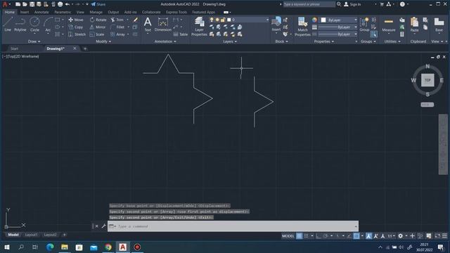Click Match Properties tool
The image size is (450, 253).
pyautogui.click(x=302, y=27)
